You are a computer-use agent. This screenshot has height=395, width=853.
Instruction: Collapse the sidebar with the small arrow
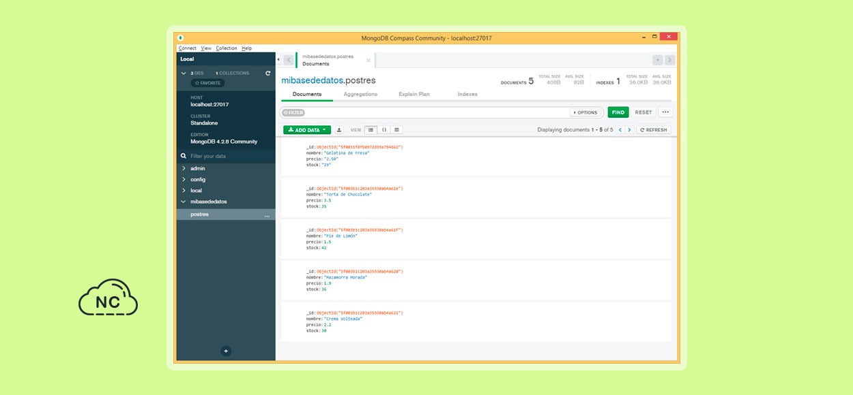coord(278,60)
